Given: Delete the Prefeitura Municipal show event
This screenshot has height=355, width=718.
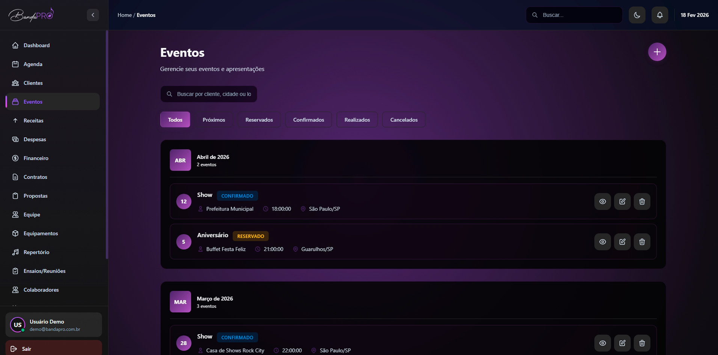Looking at the screenshot, I should click(642, 202).
